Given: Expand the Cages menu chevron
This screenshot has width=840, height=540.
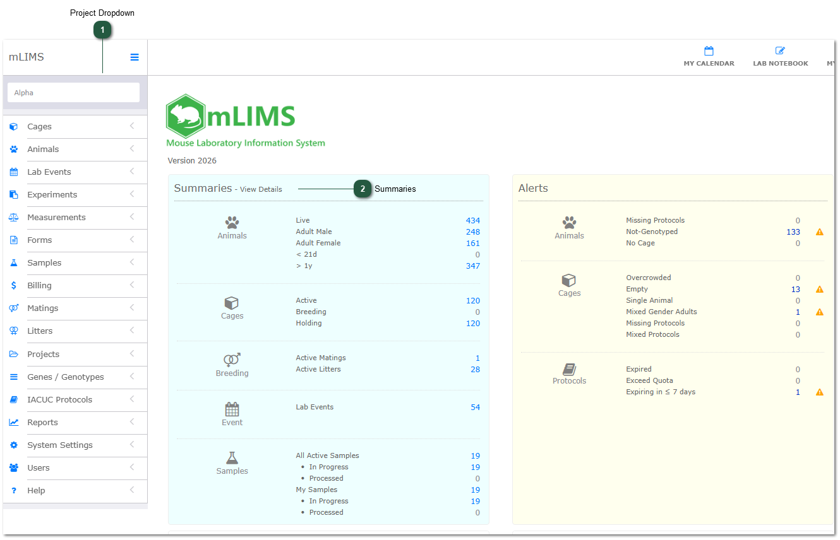Looking at the screenshot, I should coord(132,126).
